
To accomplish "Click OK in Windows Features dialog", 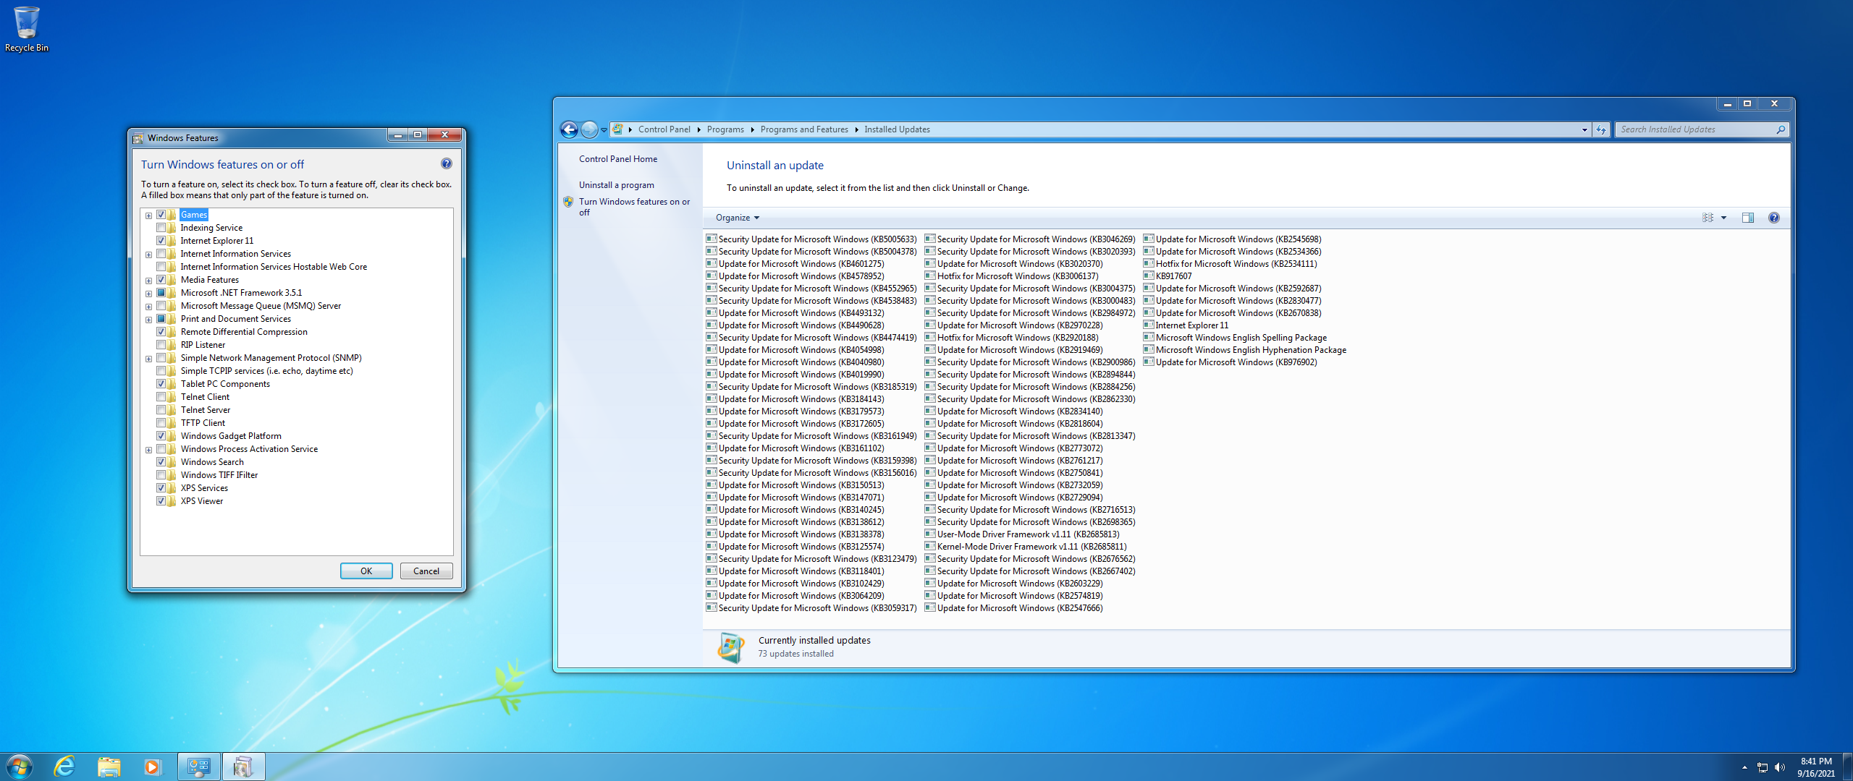I will [366, 571].
